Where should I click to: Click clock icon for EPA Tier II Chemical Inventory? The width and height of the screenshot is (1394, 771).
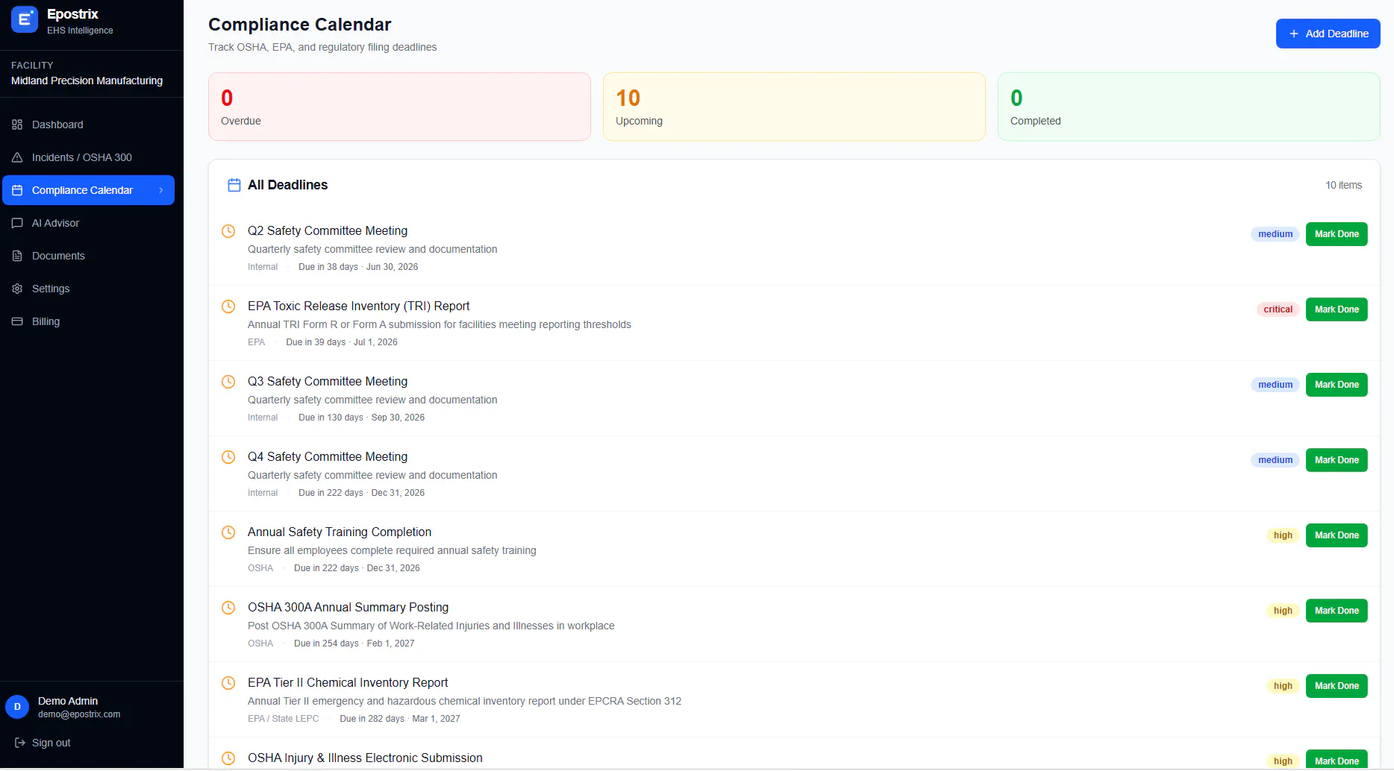point(229,683)
